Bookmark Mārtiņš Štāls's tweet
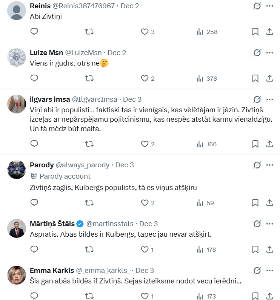Viewport: 280px width, 300px height. coord(255,249)
